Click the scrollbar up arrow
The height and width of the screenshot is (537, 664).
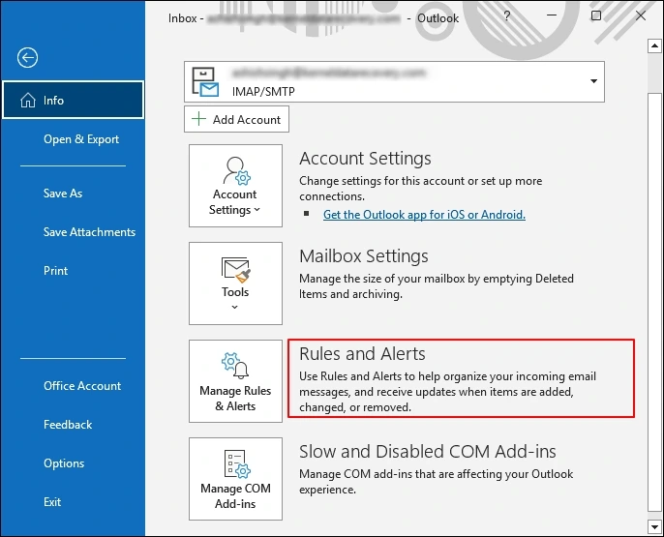click(654, 45)
